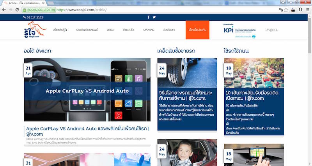Click the Thai ก extension icon

[300, 9]
